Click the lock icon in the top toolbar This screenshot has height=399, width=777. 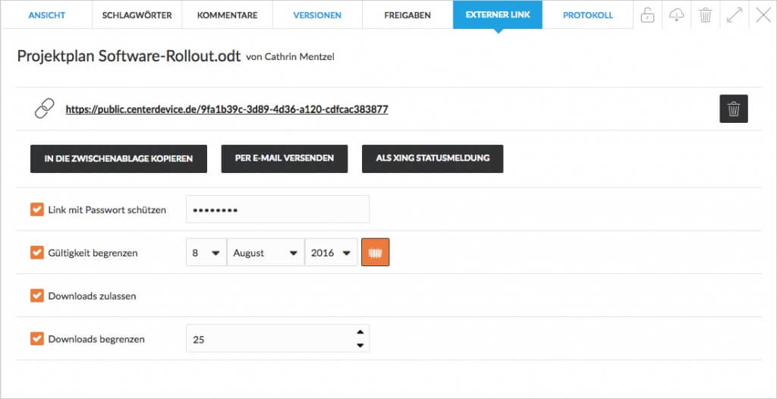[647, 15]
